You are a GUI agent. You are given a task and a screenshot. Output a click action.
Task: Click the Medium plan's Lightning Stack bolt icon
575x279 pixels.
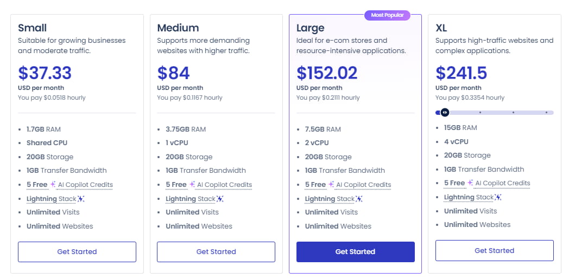(x=220, y=199)
